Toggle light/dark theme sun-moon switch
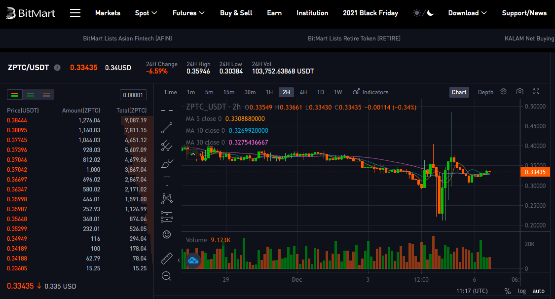 click(423, 13)
